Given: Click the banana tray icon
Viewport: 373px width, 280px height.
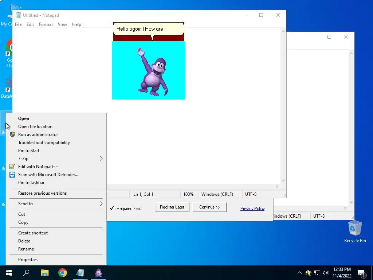Looking at the screenshot, I should click(309, 273).
